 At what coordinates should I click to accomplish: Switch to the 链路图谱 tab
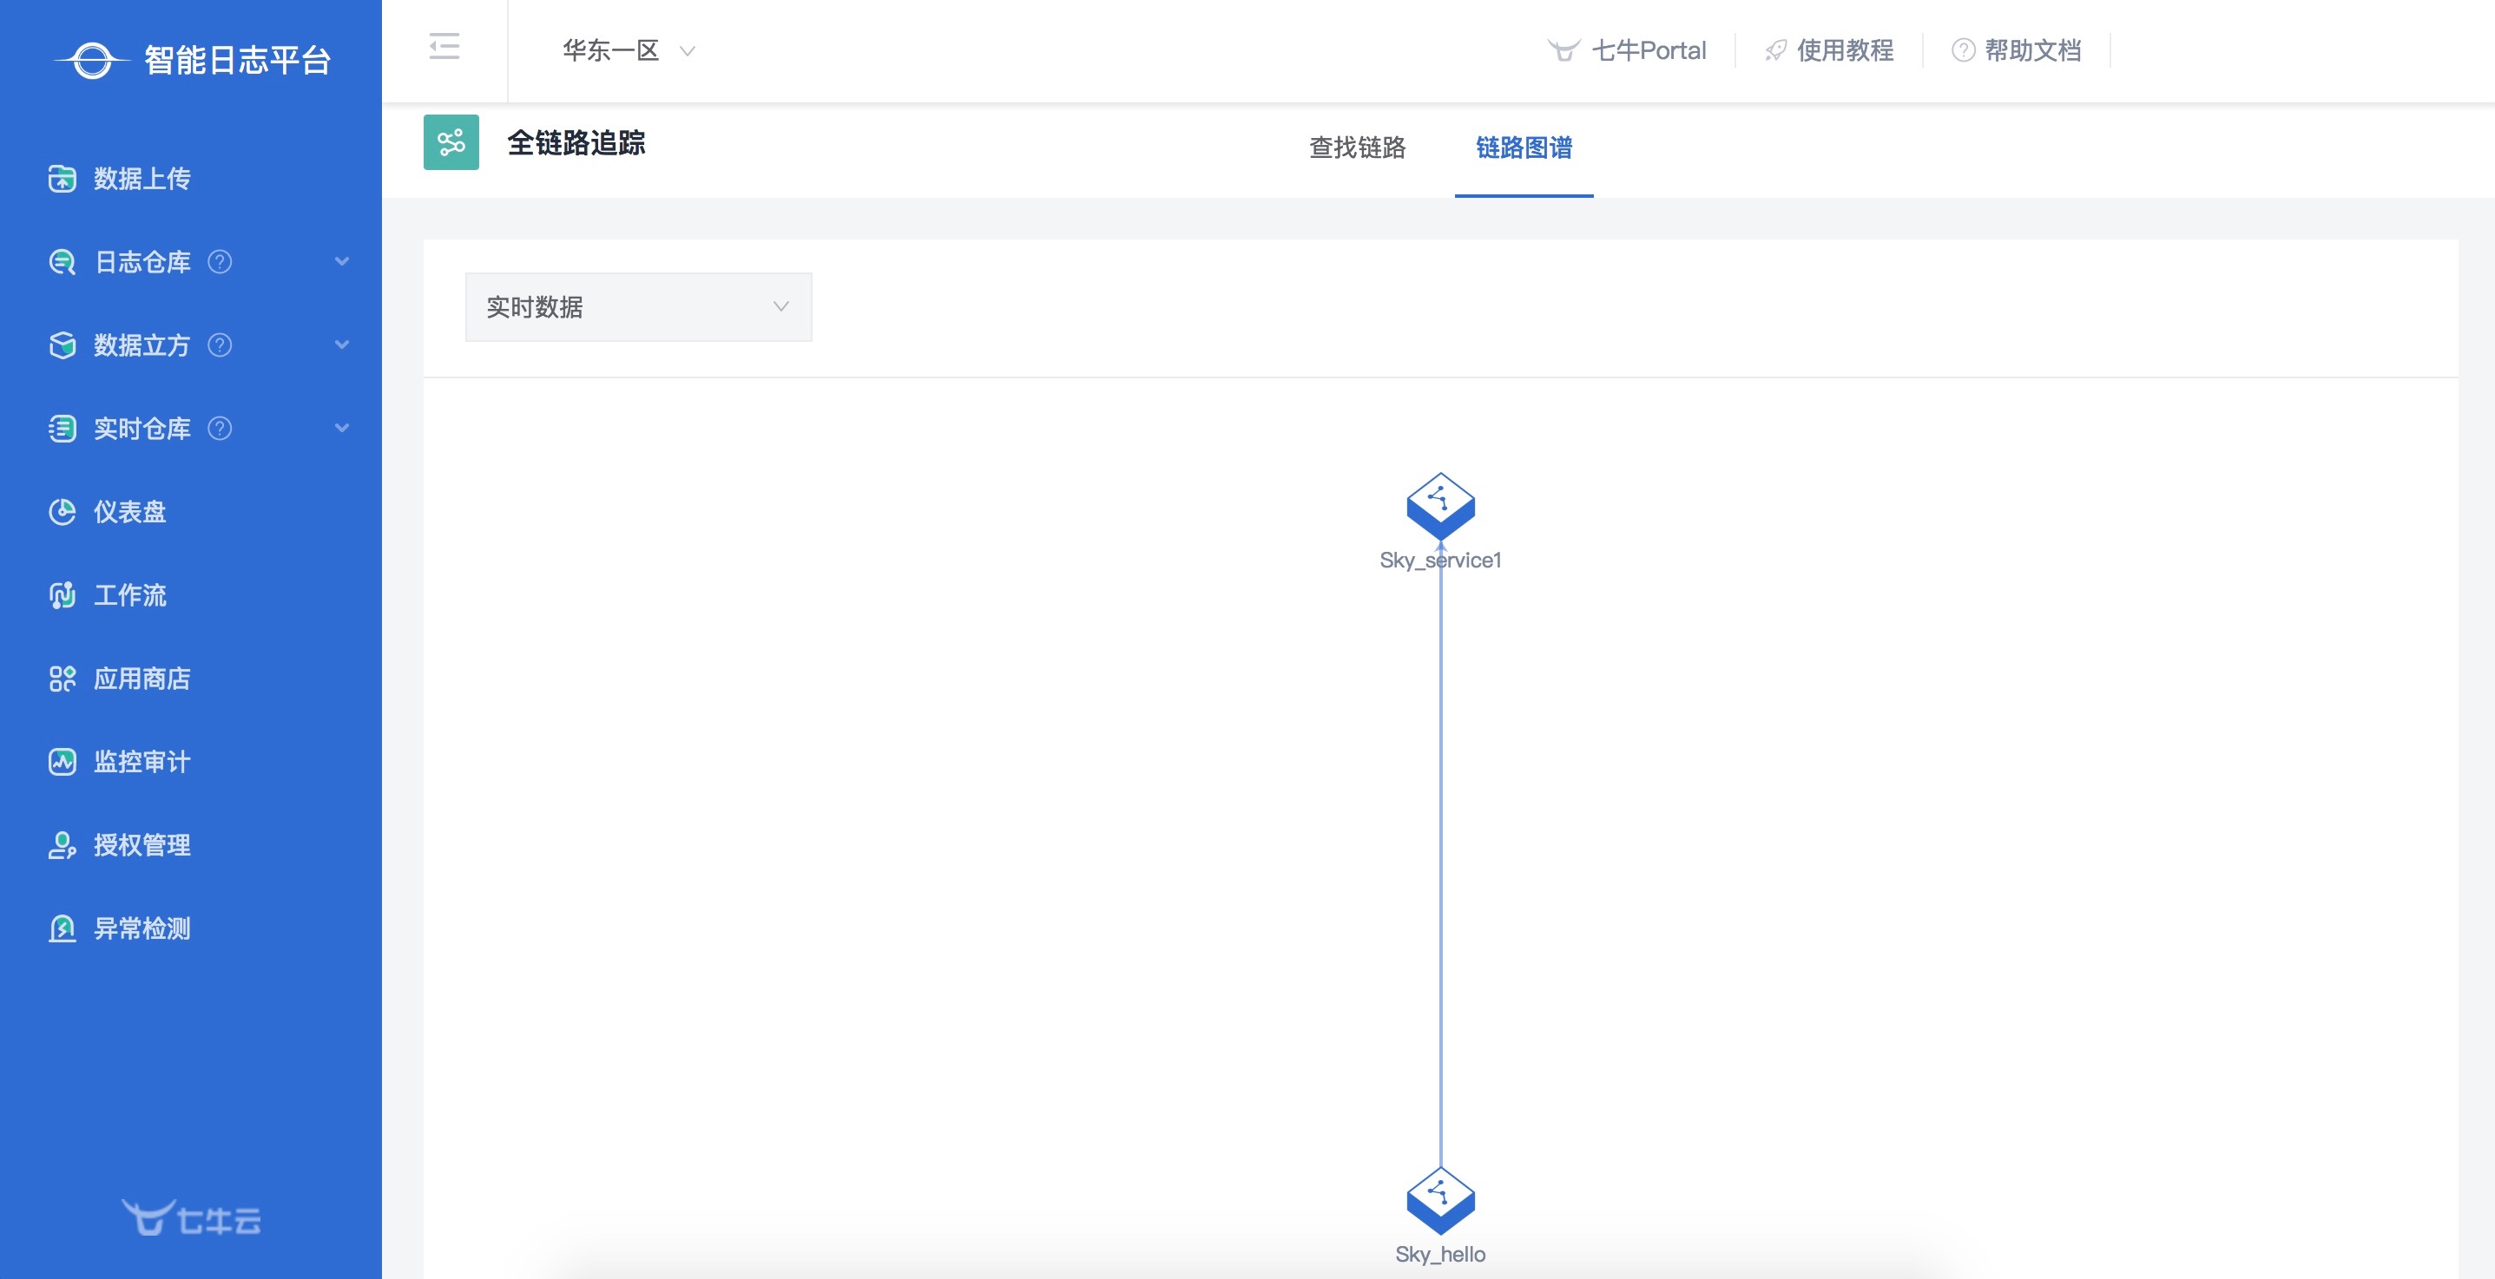point(1524,148)
